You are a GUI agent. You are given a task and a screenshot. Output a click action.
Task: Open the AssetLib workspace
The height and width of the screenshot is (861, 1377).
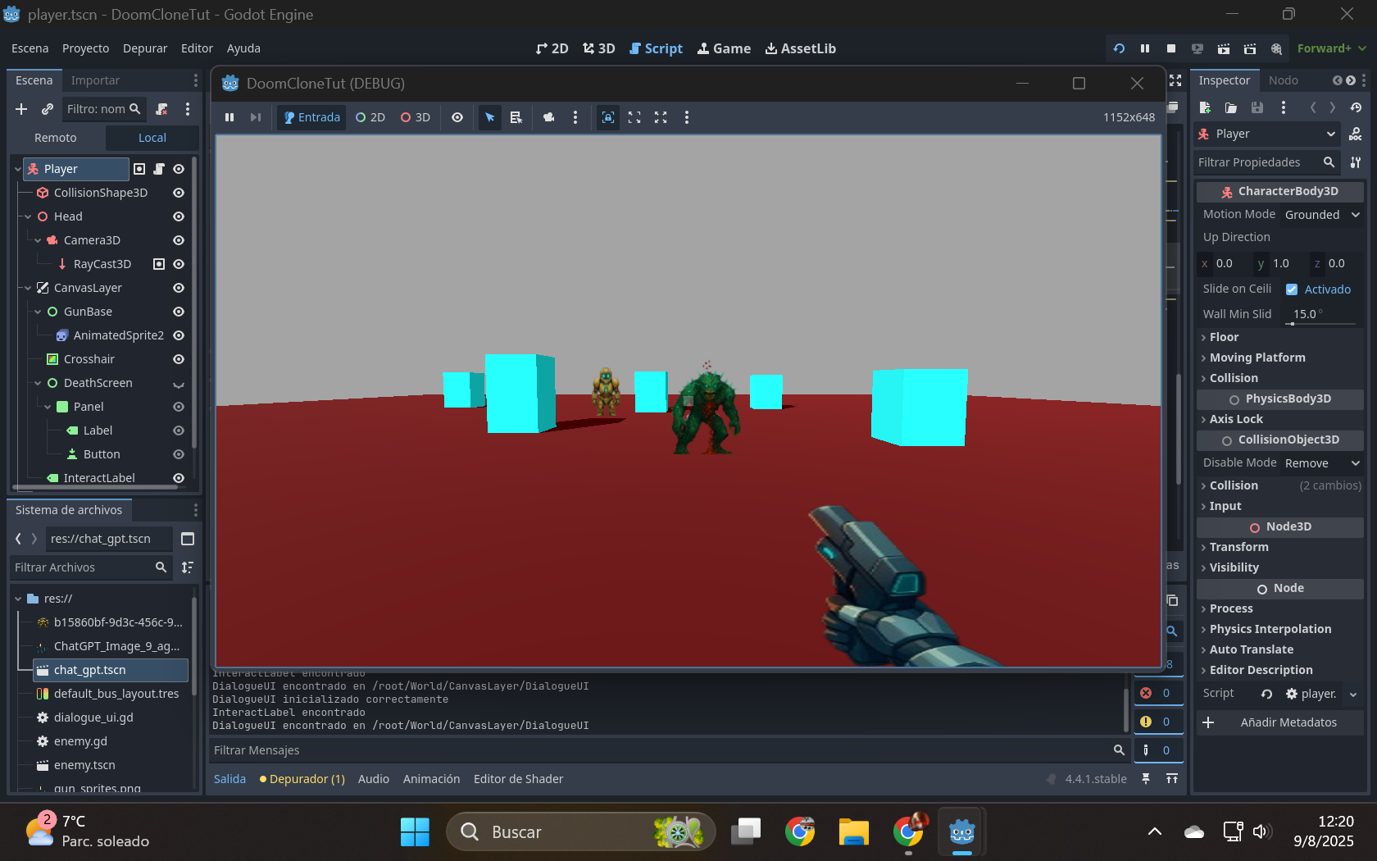tap(801, 48)
